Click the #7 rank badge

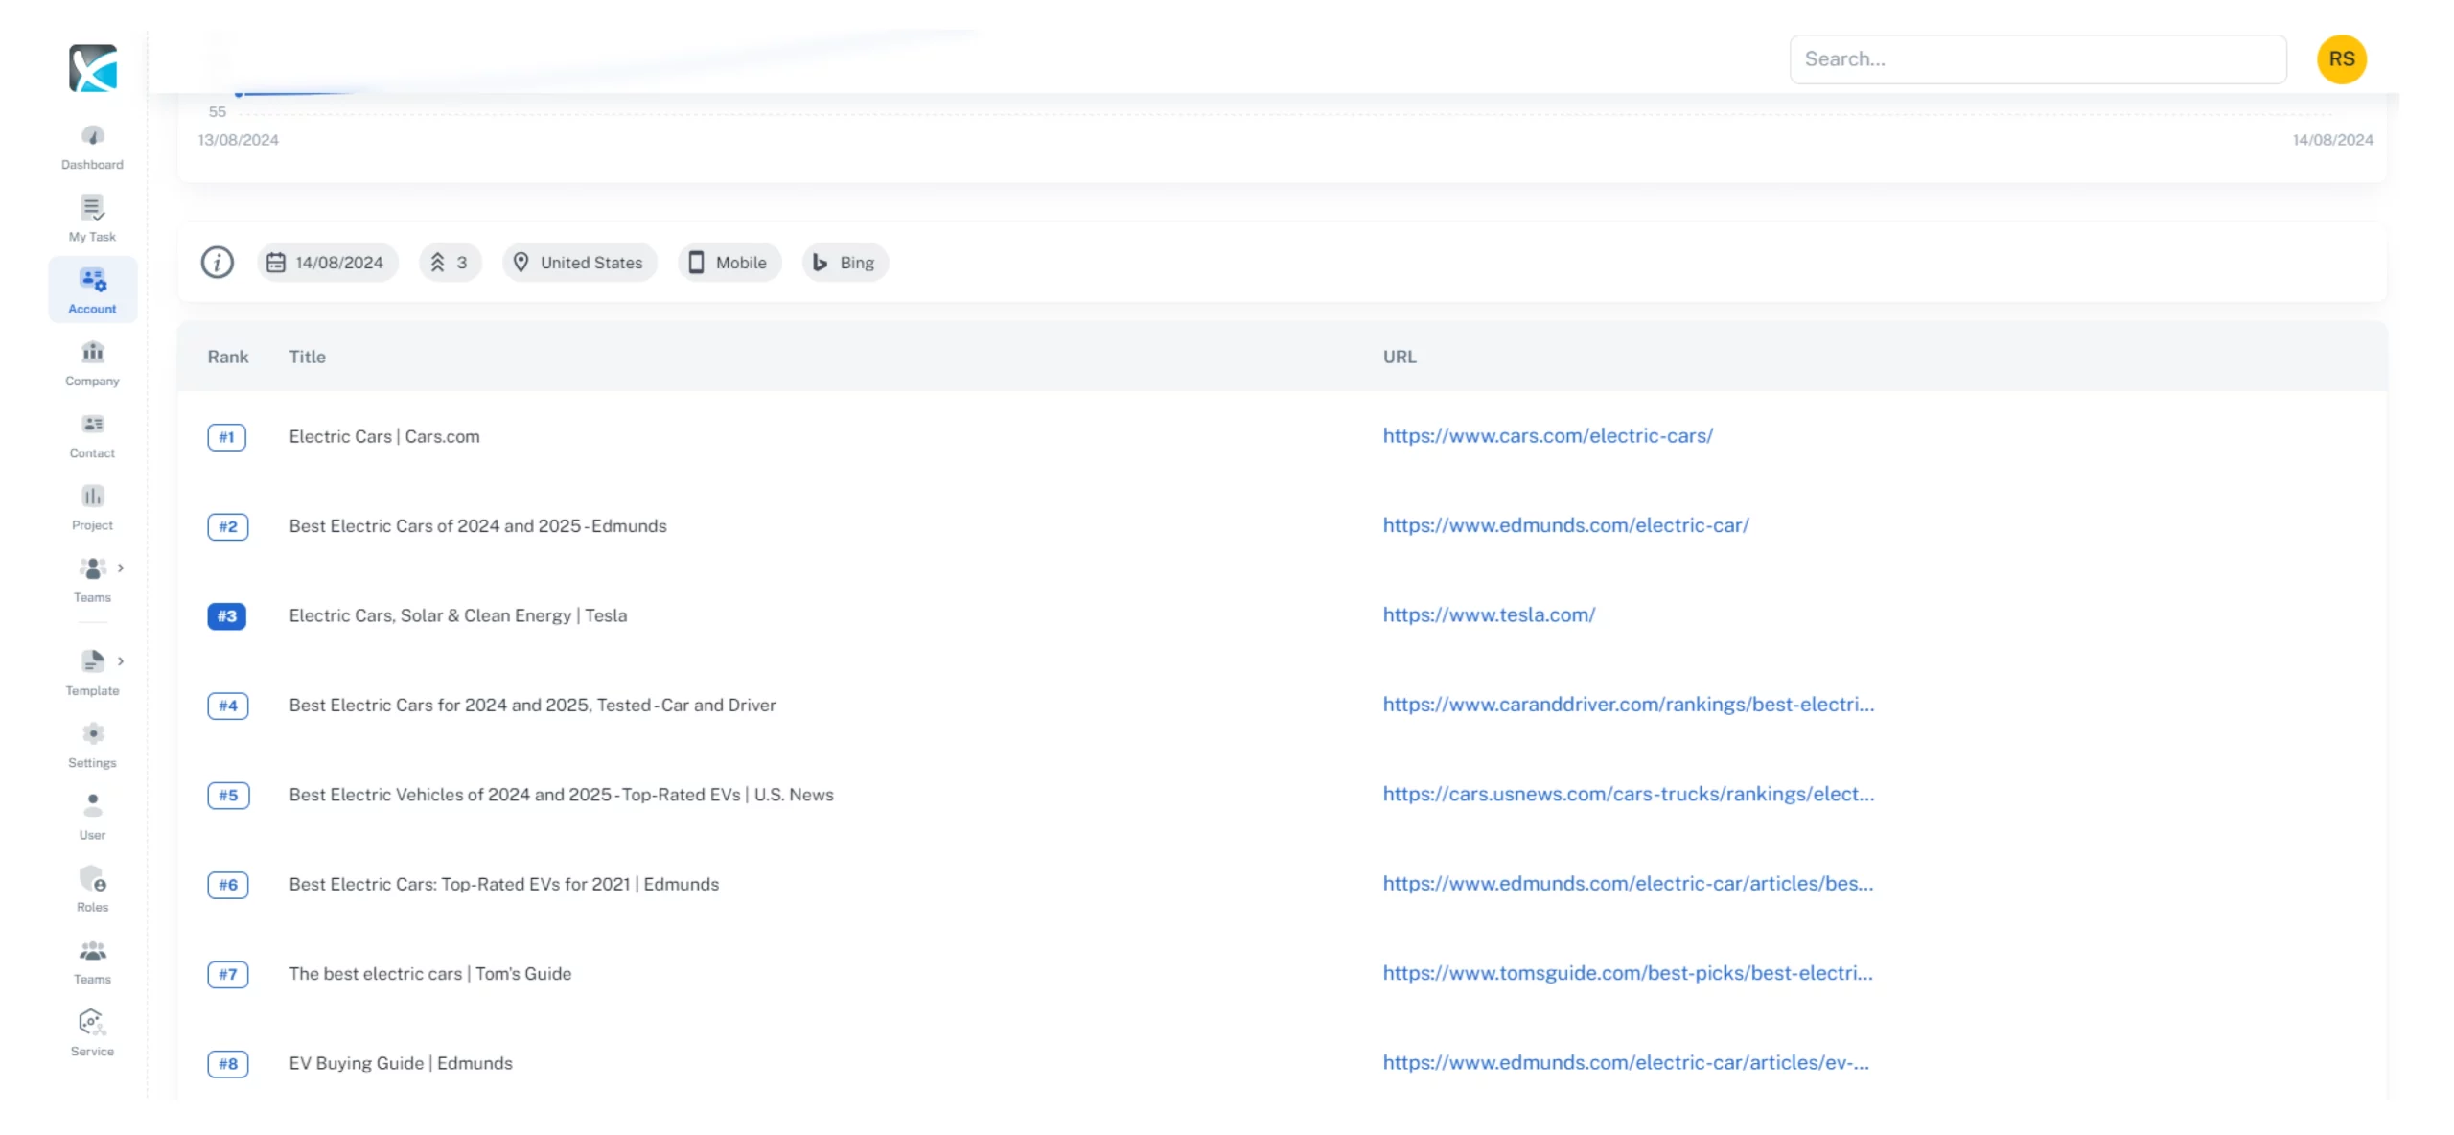[227, 974]
